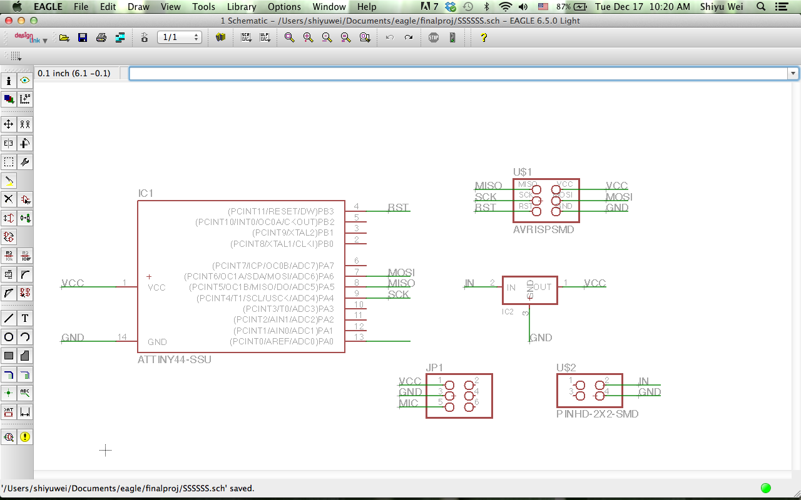This screenshot has width=801, height=500.
Task: Select the Rotate tool
Action: pyautogui.click(x=25, y=143)
